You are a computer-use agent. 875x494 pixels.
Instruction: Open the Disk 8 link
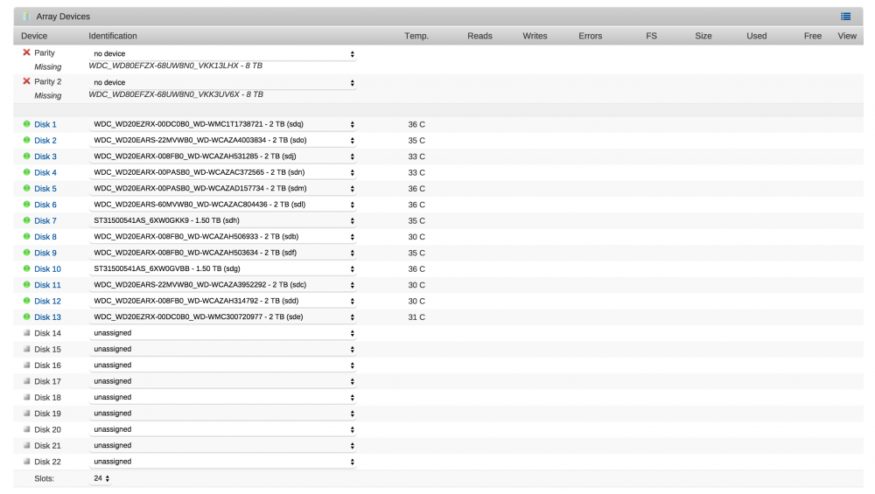click(x=45, y=237)
